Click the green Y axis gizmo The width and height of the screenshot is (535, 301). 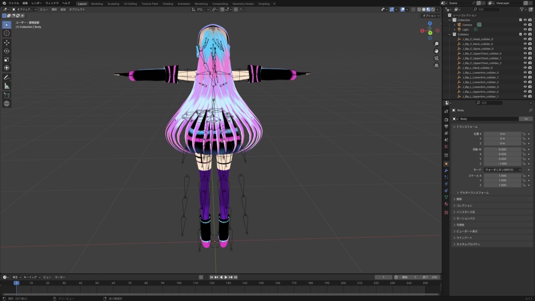[431, 33]
